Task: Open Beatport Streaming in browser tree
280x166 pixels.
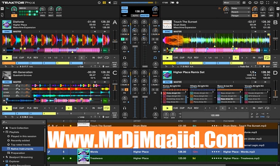Action: [x=21, y=157]
